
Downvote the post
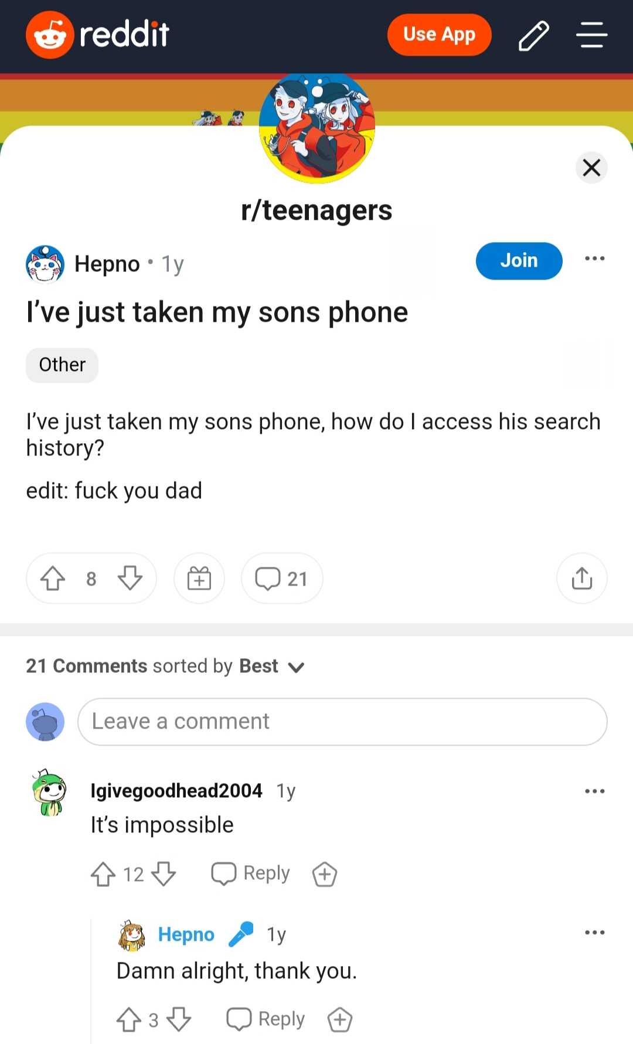click(130, 579)
